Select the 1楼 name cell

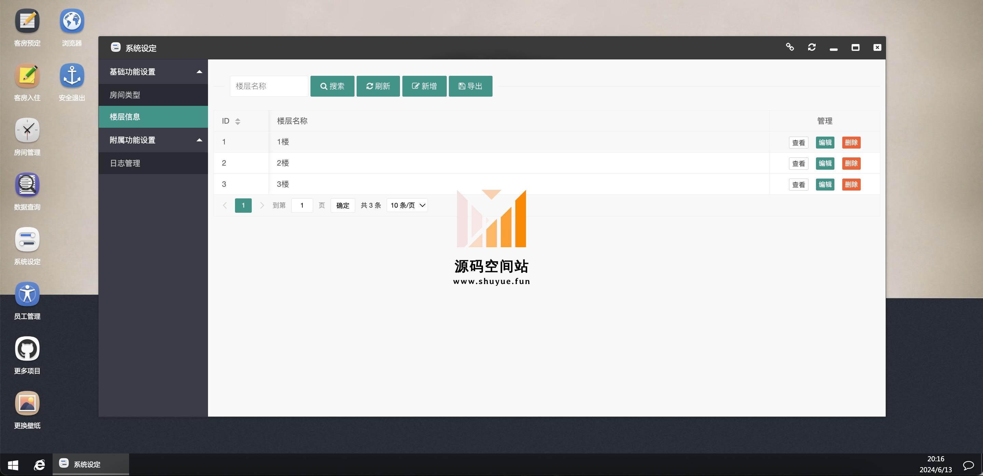pos(519,142)
